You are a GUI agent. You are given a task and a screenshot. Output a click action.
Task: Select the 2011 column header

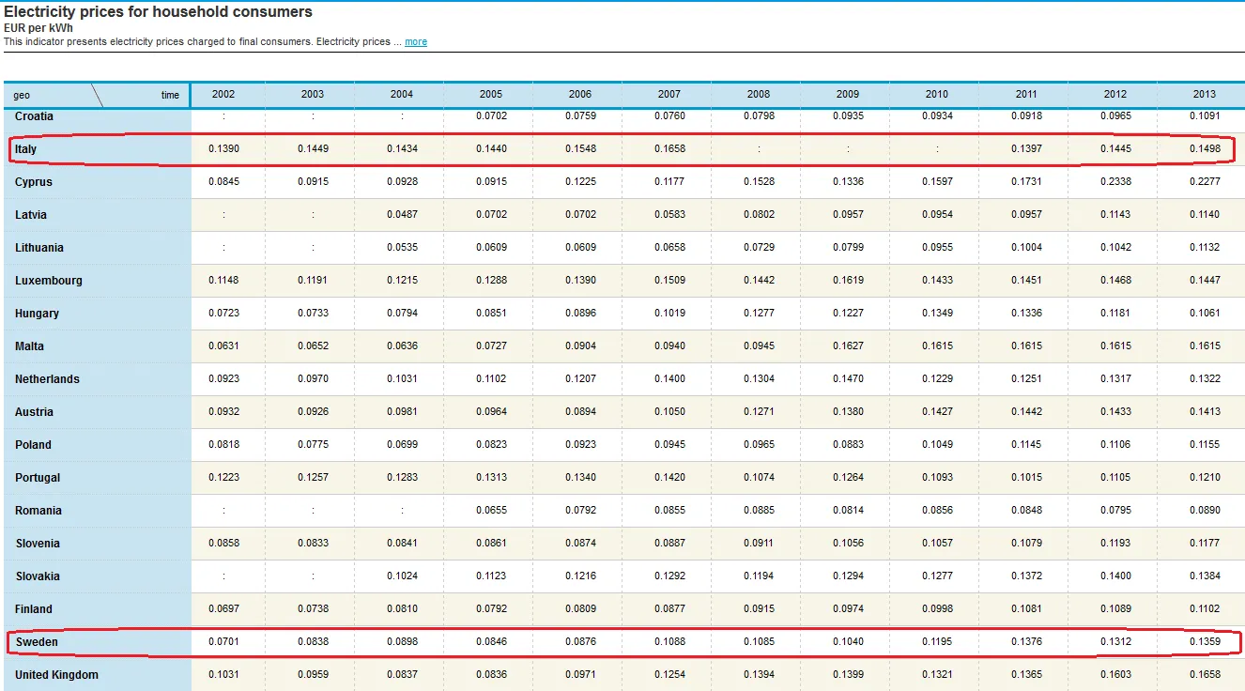(1026, 94)
